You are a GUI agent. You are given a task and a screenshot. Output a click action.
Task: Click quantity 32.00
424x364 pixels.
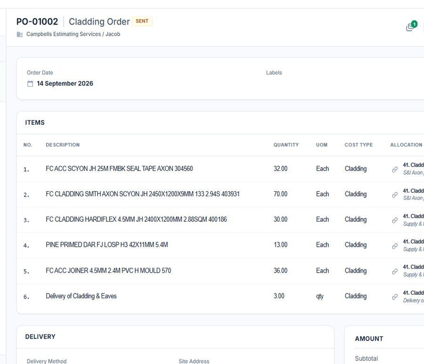(280, 169)
